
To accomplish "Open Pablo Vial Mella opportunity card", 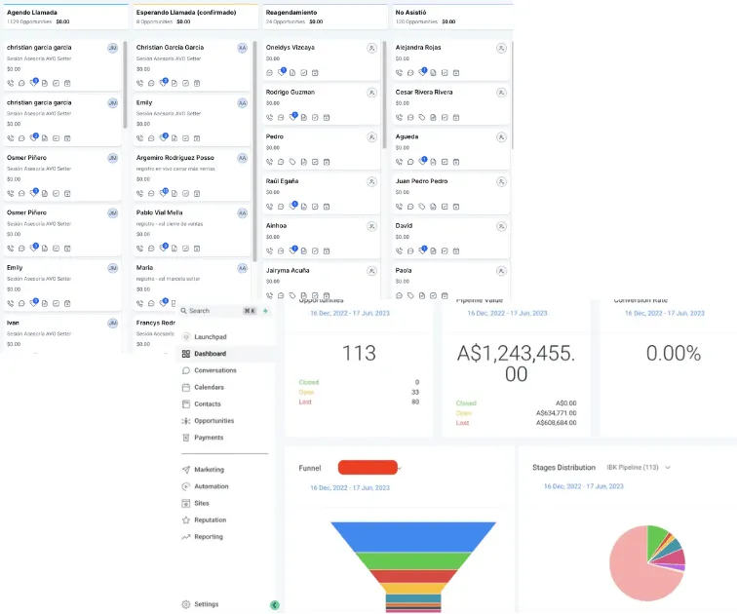I will 192,229.
